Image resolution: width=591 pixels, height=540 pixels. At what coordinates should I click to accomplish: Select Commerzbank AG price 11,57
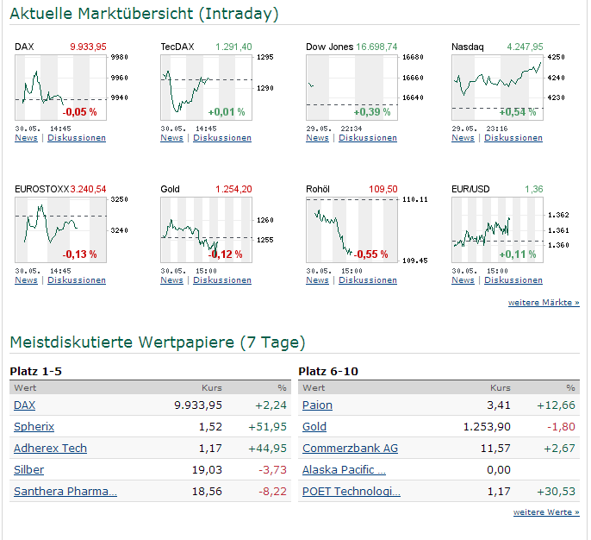(495, 448)
